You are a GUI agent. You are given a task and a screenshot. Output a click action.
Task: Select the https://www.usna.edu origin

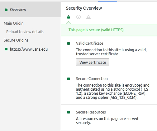click(29, 49)
